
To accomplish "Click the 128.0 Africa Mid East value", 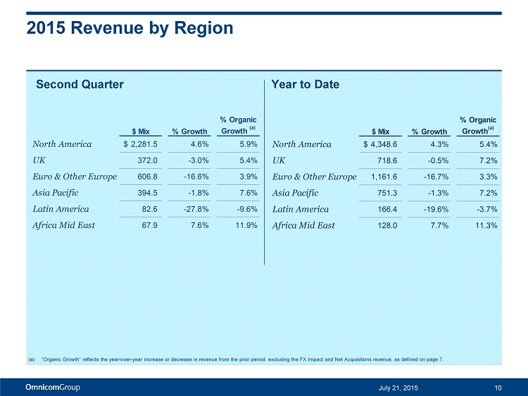I will pyautogui.click(x=395, y=225).
